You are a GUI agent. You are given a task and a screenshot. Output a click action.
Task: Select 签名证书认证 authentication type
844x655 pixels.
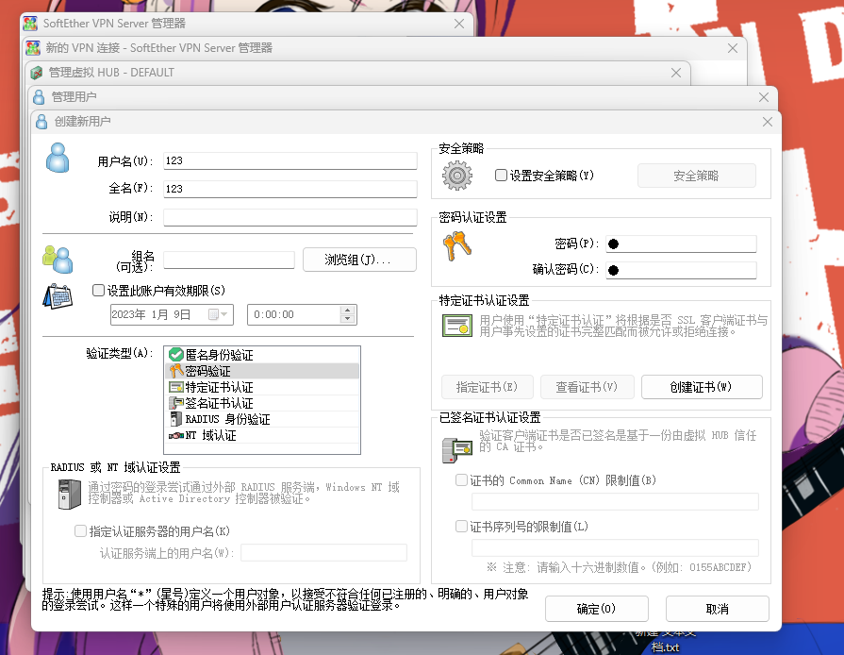click(261, 403)
